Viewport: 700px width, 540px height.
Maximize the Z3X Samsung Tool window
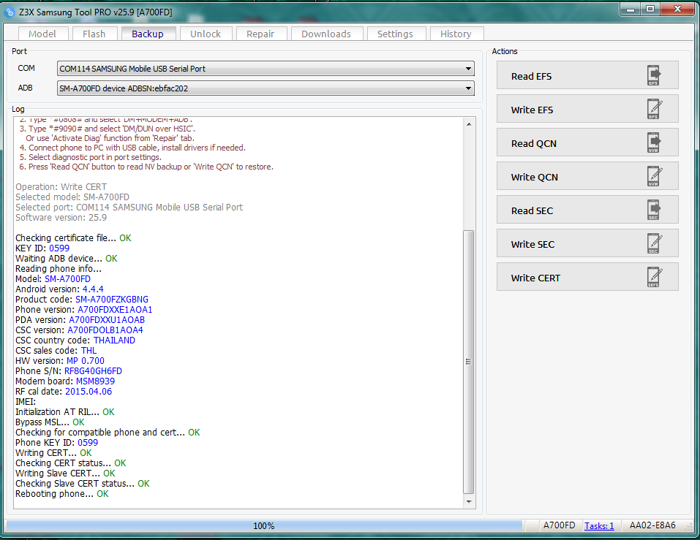(x=650, y=9)
